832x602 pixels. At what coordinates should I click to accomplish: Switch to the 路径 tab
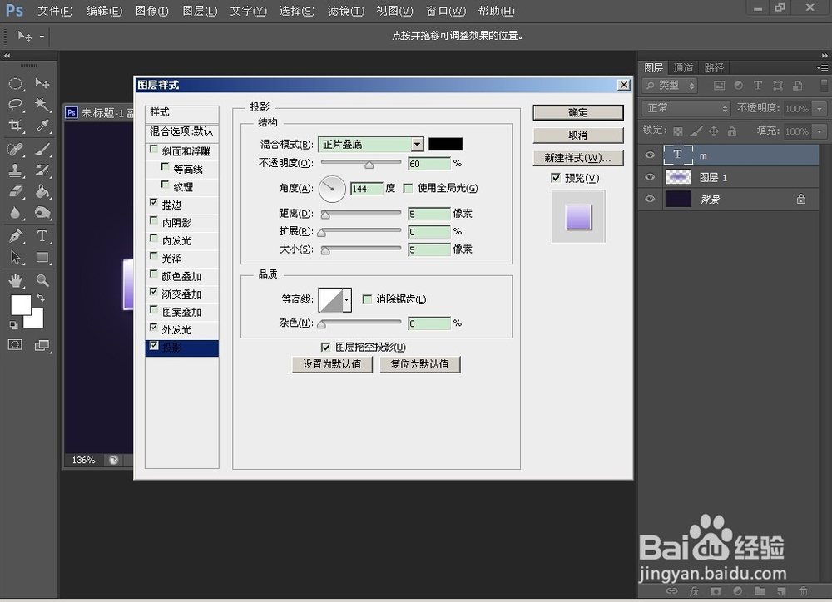pos(714,67)
